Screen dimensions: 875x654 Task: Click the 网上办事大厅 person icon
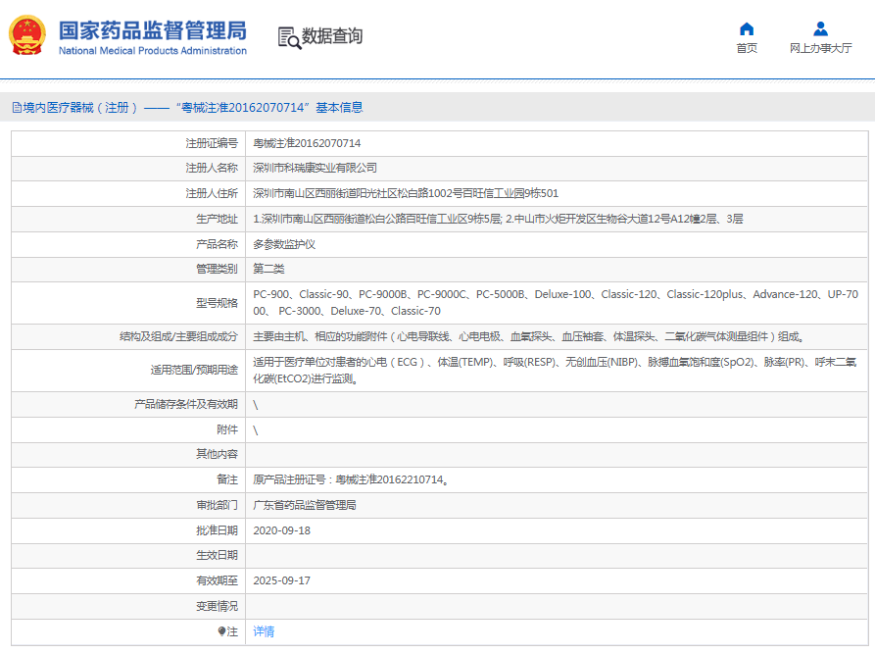(x=820, y=28)
